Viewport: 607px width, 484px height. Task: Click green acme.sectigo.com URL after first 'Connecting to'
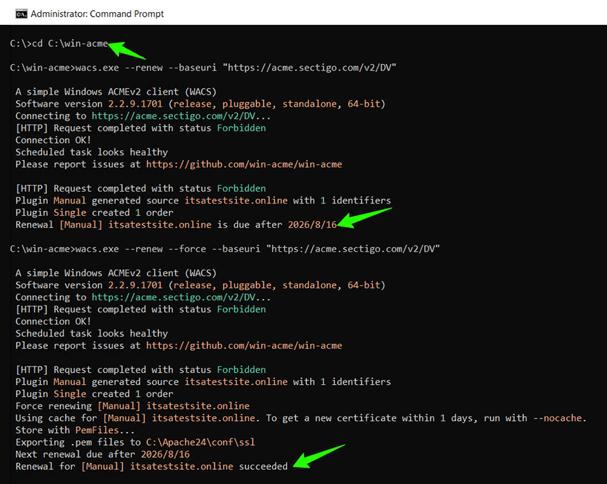coord(173,116)
